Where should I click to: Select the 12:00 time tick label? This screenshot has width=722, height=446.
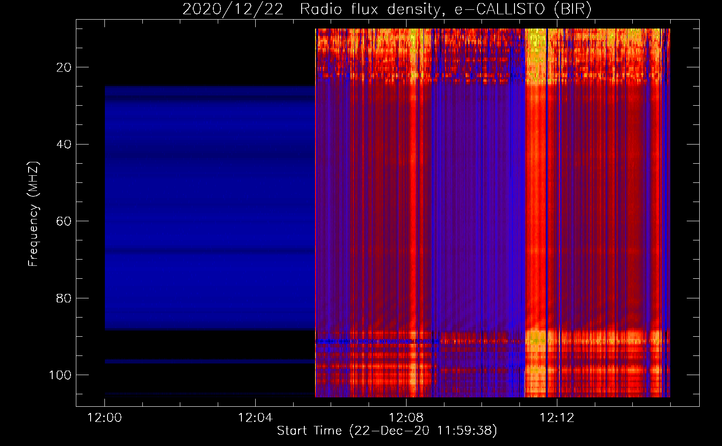click(x=104, y=418)
